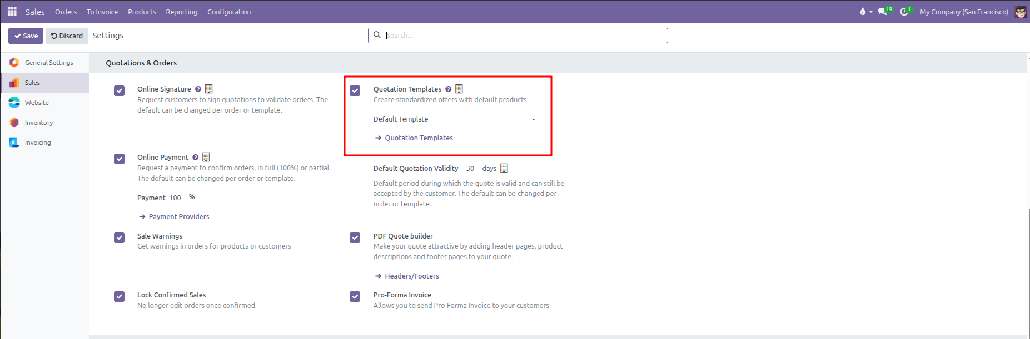Toggle the PDF Quote builder checkbox

point(355,237)
